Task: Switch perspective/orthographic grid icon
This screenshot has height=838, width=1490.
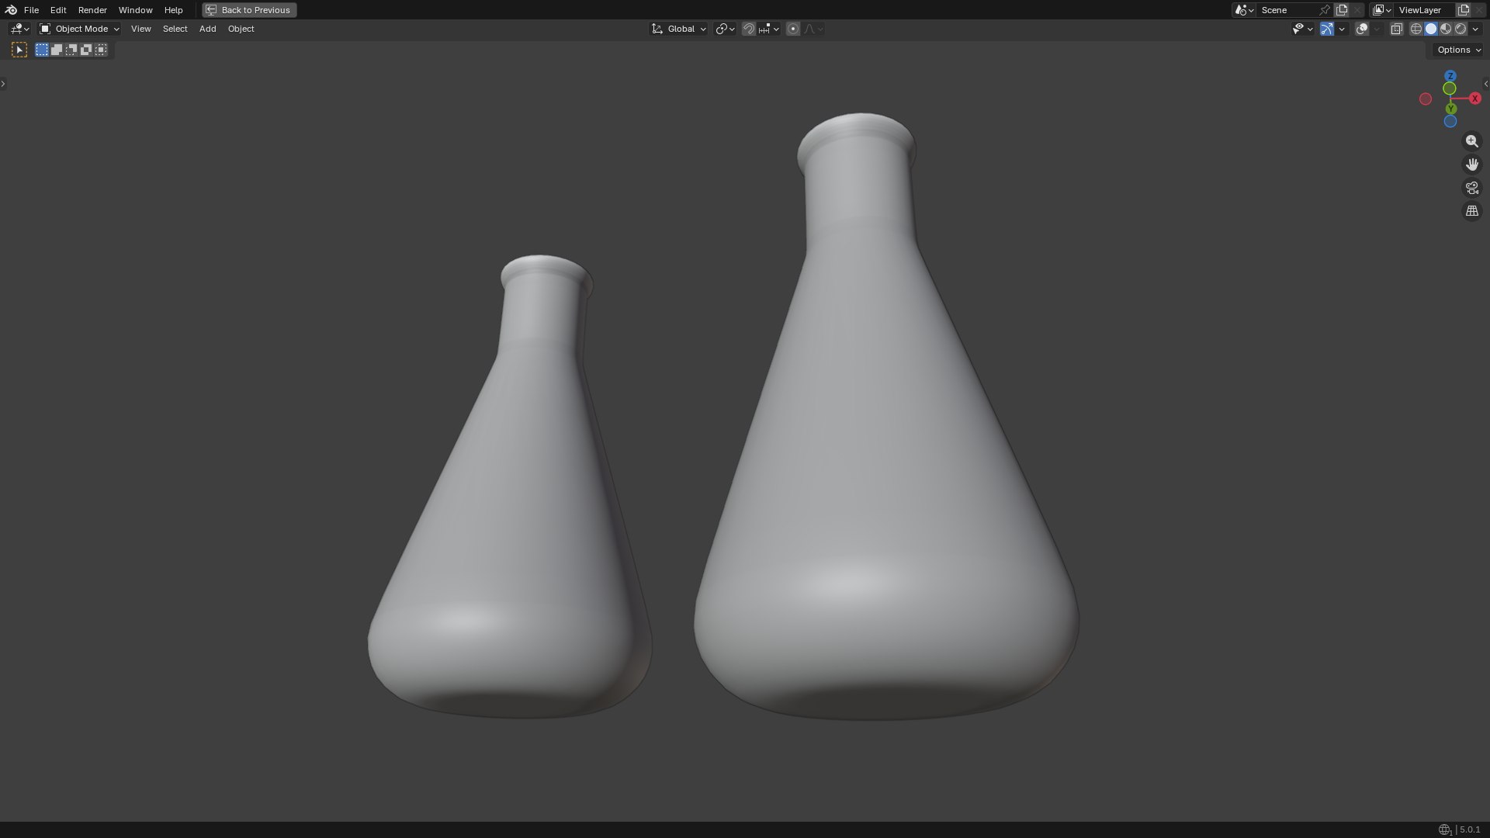Action: [x=1472, y=211]
